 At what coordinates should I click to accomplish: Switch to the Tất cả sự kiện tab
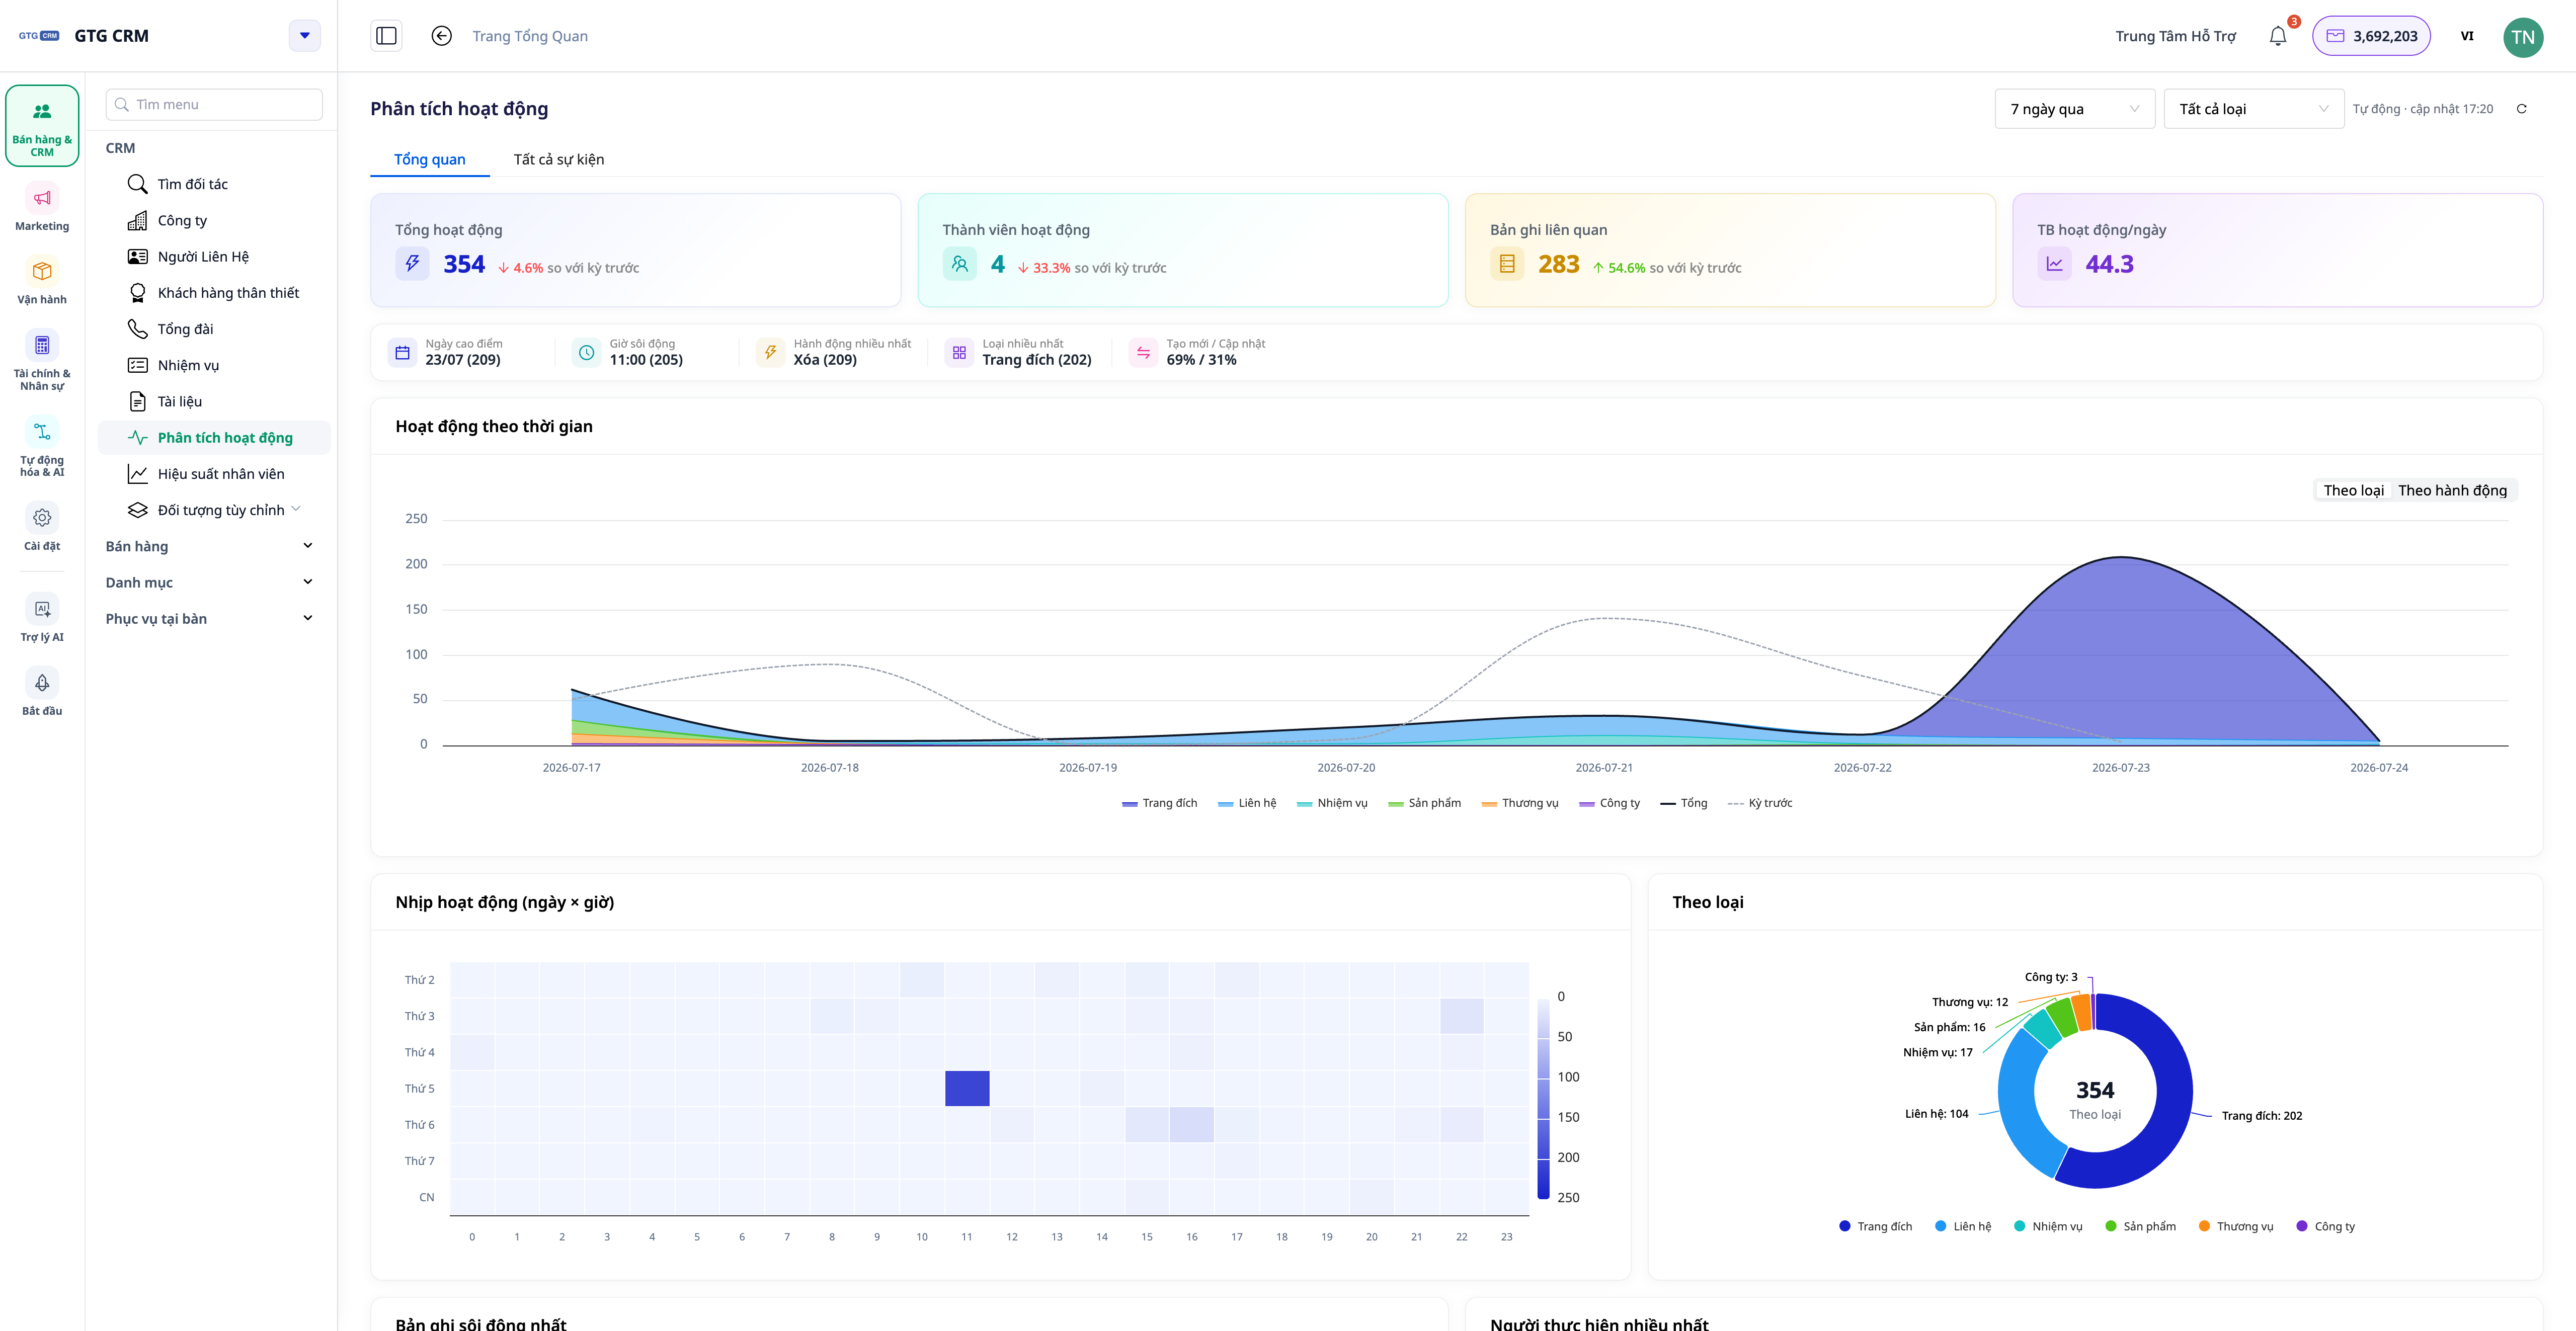[x=558, y=159]
